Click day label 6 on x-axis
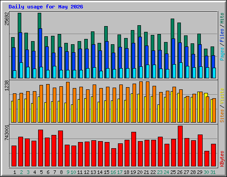Image resolution: width=227 pixels, height=177 pixels. pyautogui.click(x=48, y=172)
